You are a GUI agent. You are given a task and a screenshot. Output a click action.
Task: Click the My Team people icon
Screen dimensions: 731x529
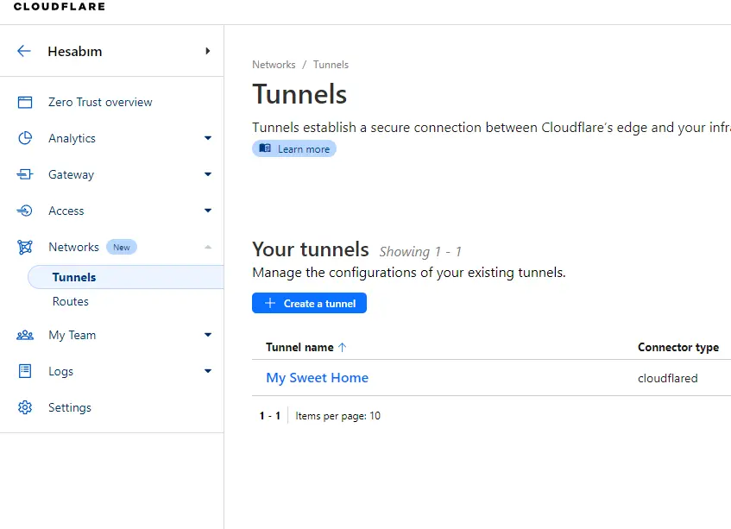[x=25, y=335]
